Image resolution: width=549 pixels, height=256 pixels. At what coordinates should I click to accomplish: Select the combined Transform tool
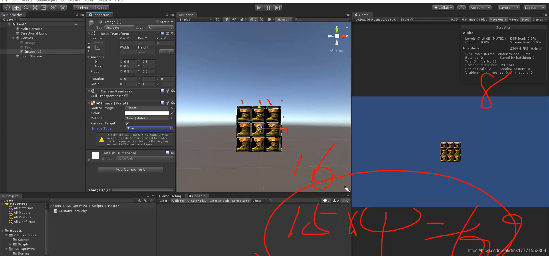pyautogui.click(x=53, y=8)
